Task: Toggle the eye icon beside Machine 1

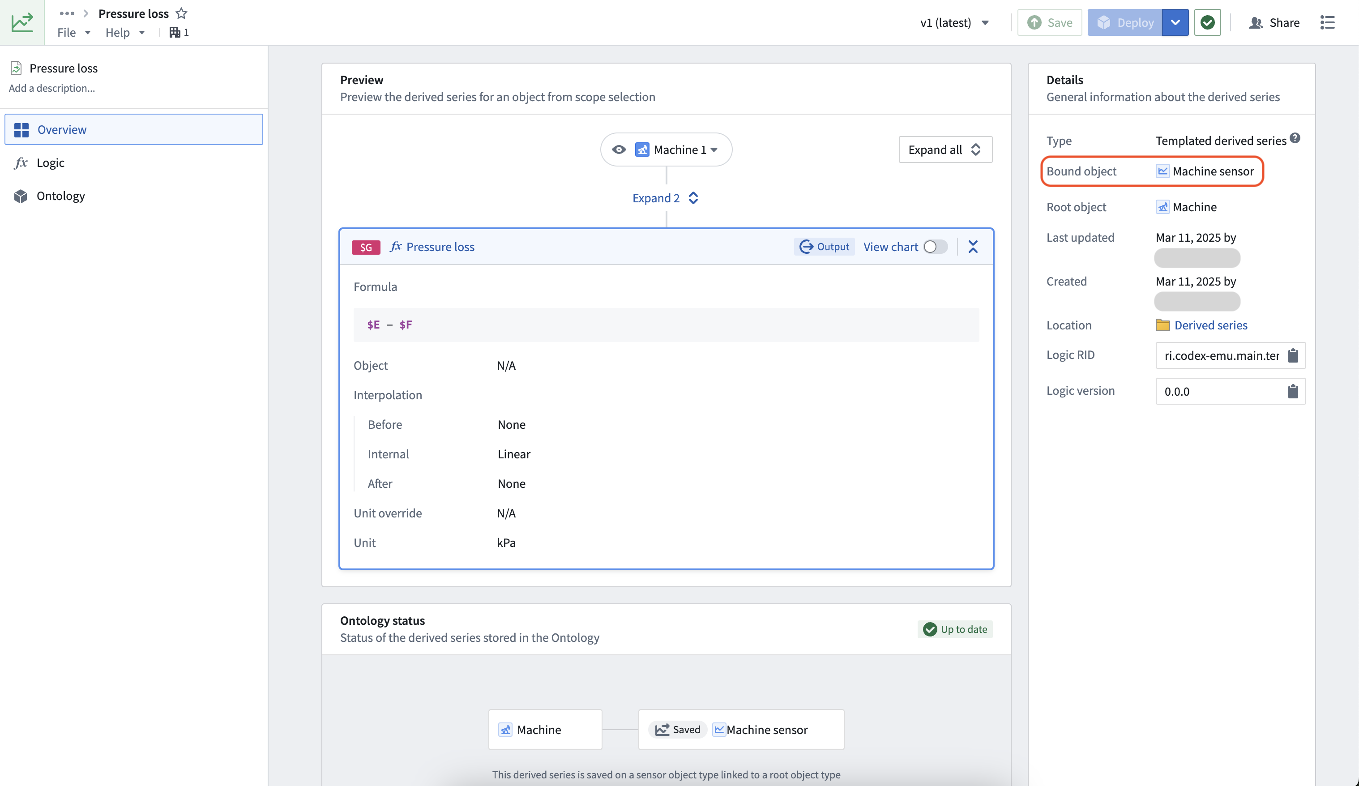Action: (619, 150)
